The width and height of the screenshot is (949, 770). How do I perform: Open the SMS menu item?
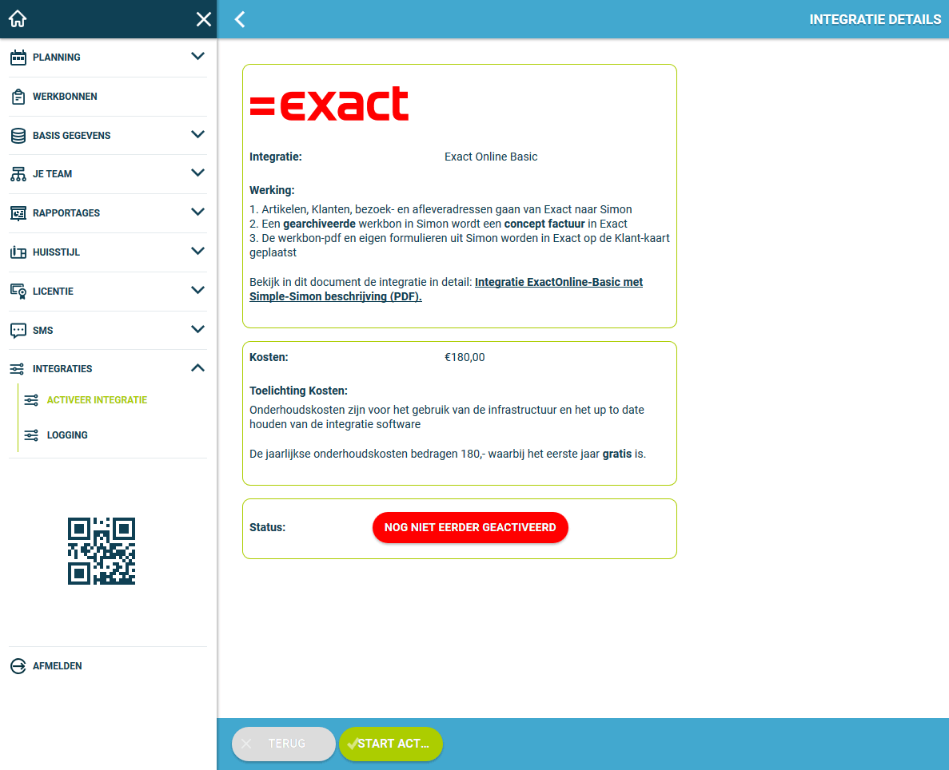108,330
